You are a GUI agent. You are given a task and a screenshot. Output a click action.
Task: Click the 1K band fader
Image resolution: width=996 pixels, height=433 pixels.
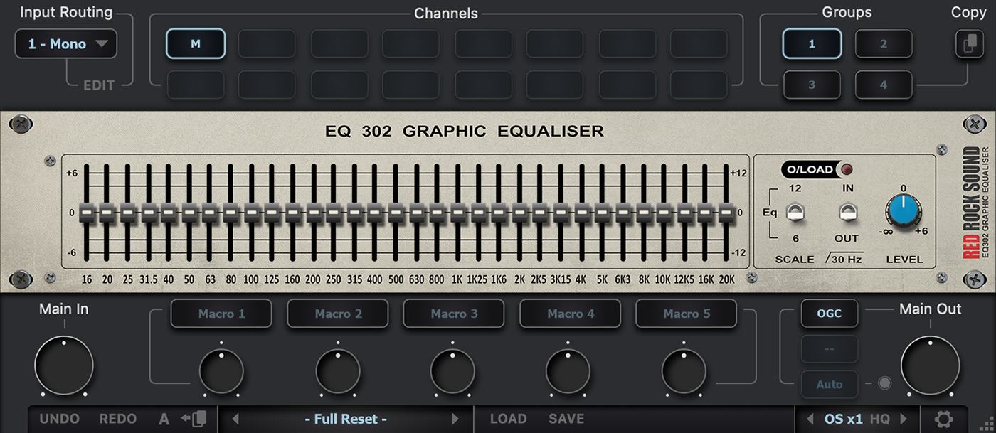click(457, 212)
